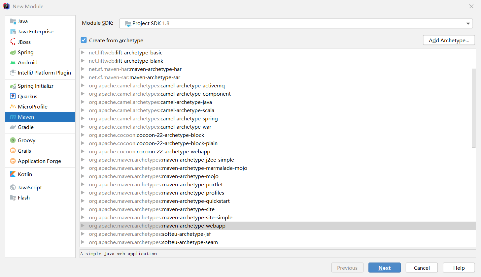Click the Gradle elephant icon
The width and height of the screenshot is (481, 277).
pyautogui.click(x=13, y=127)
